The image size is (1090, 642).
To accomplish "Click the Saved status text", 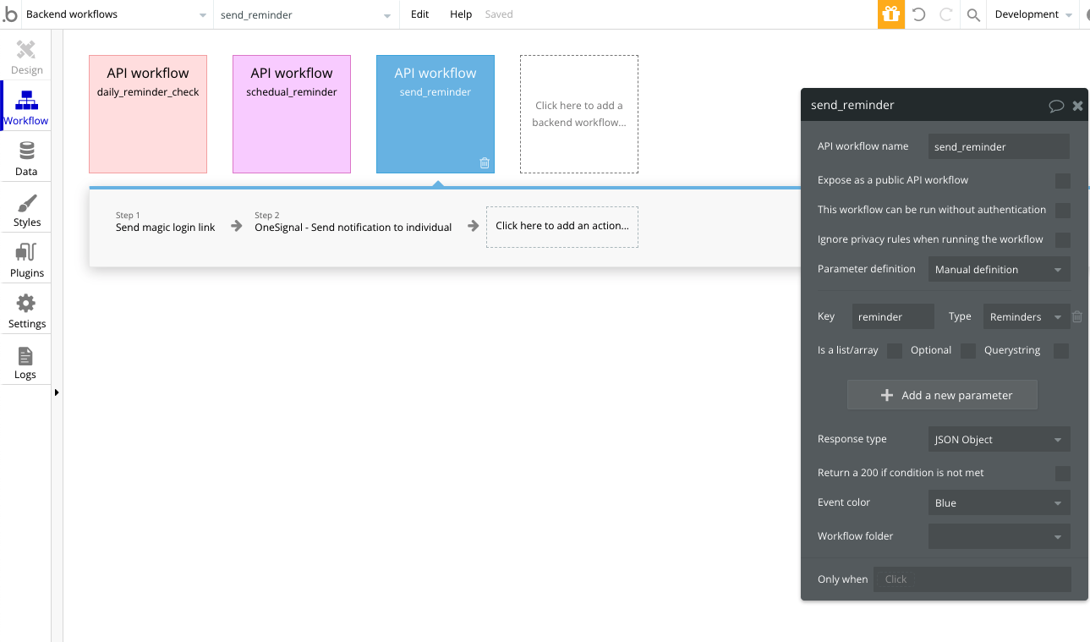I will 499,14.
